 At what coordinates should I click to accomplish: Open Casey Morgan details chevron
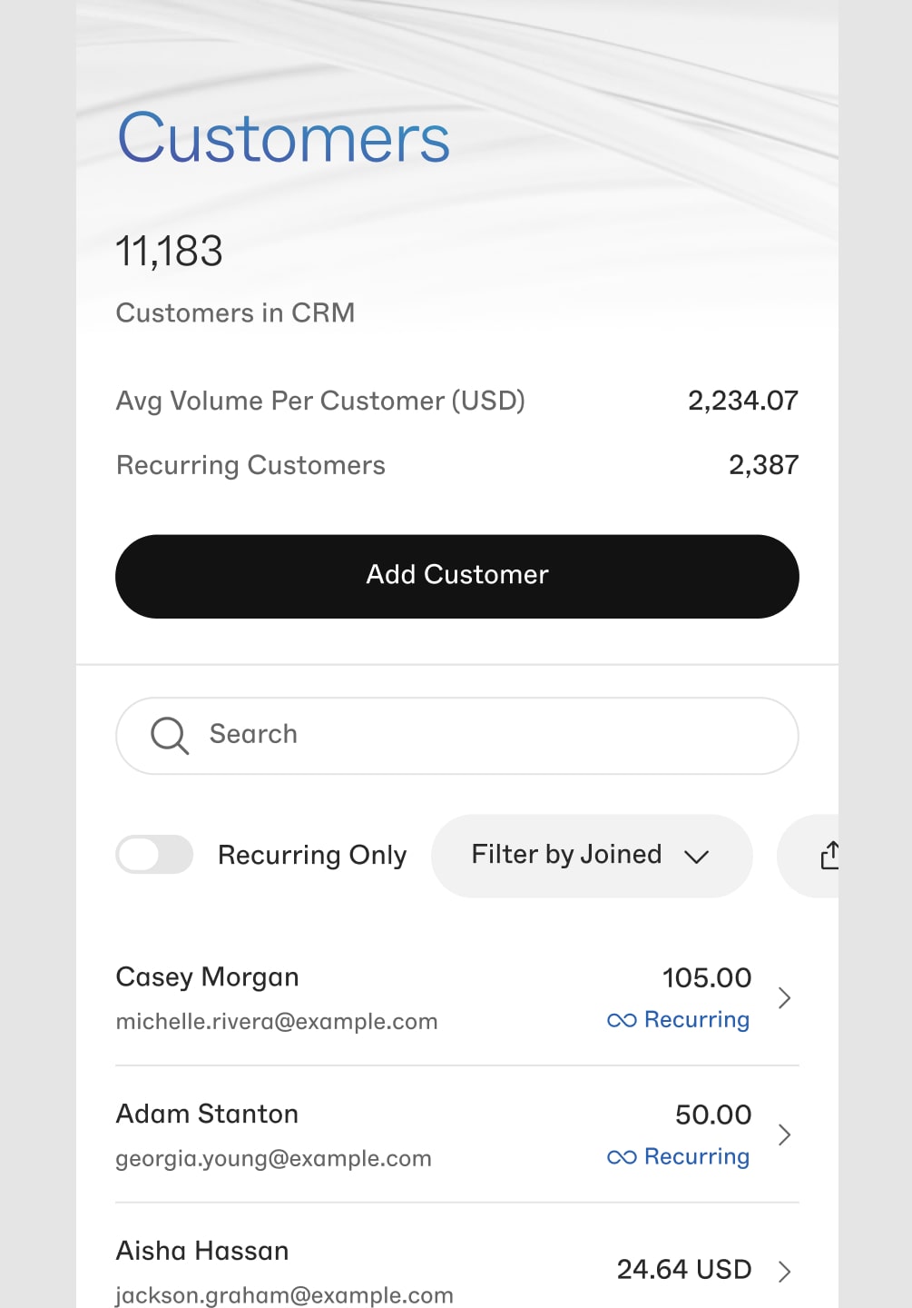pyautogui.click(x=785, y=998)
